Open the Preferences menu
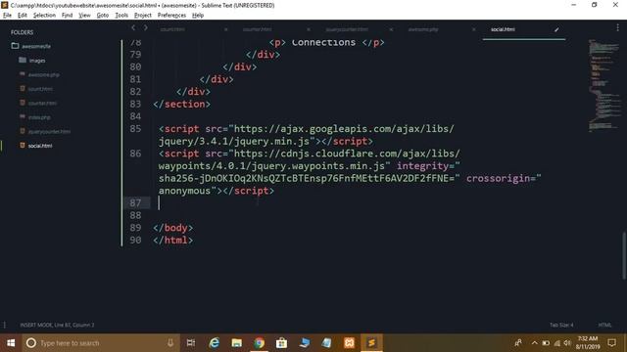The height and width of the screenshot is (352, 627). pos(171,16)
